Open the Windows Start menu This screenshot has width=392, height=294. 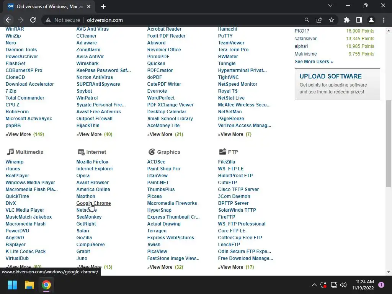point(12,285)
